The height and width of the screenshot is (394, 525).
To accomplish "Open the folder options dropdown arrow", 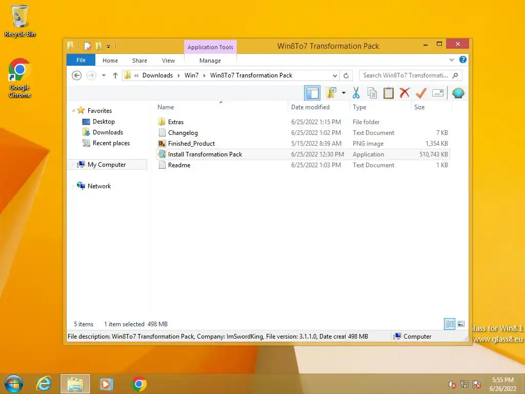I will click(x=344, y=93).
